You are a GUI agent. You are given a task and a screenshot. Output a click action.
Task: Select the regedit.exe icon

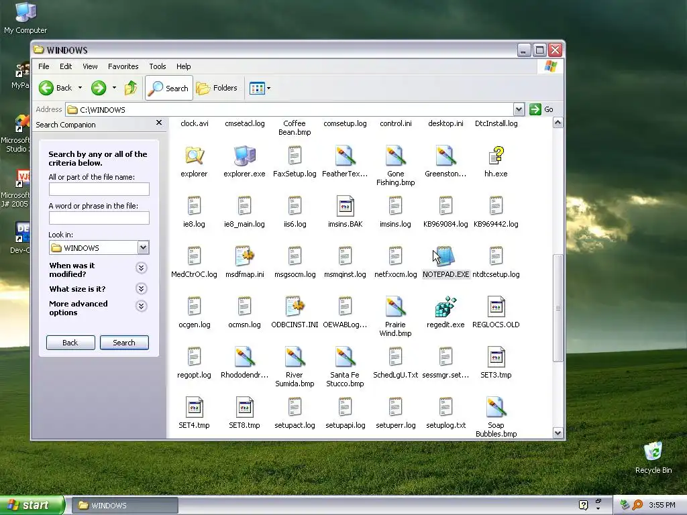(445, 306)
